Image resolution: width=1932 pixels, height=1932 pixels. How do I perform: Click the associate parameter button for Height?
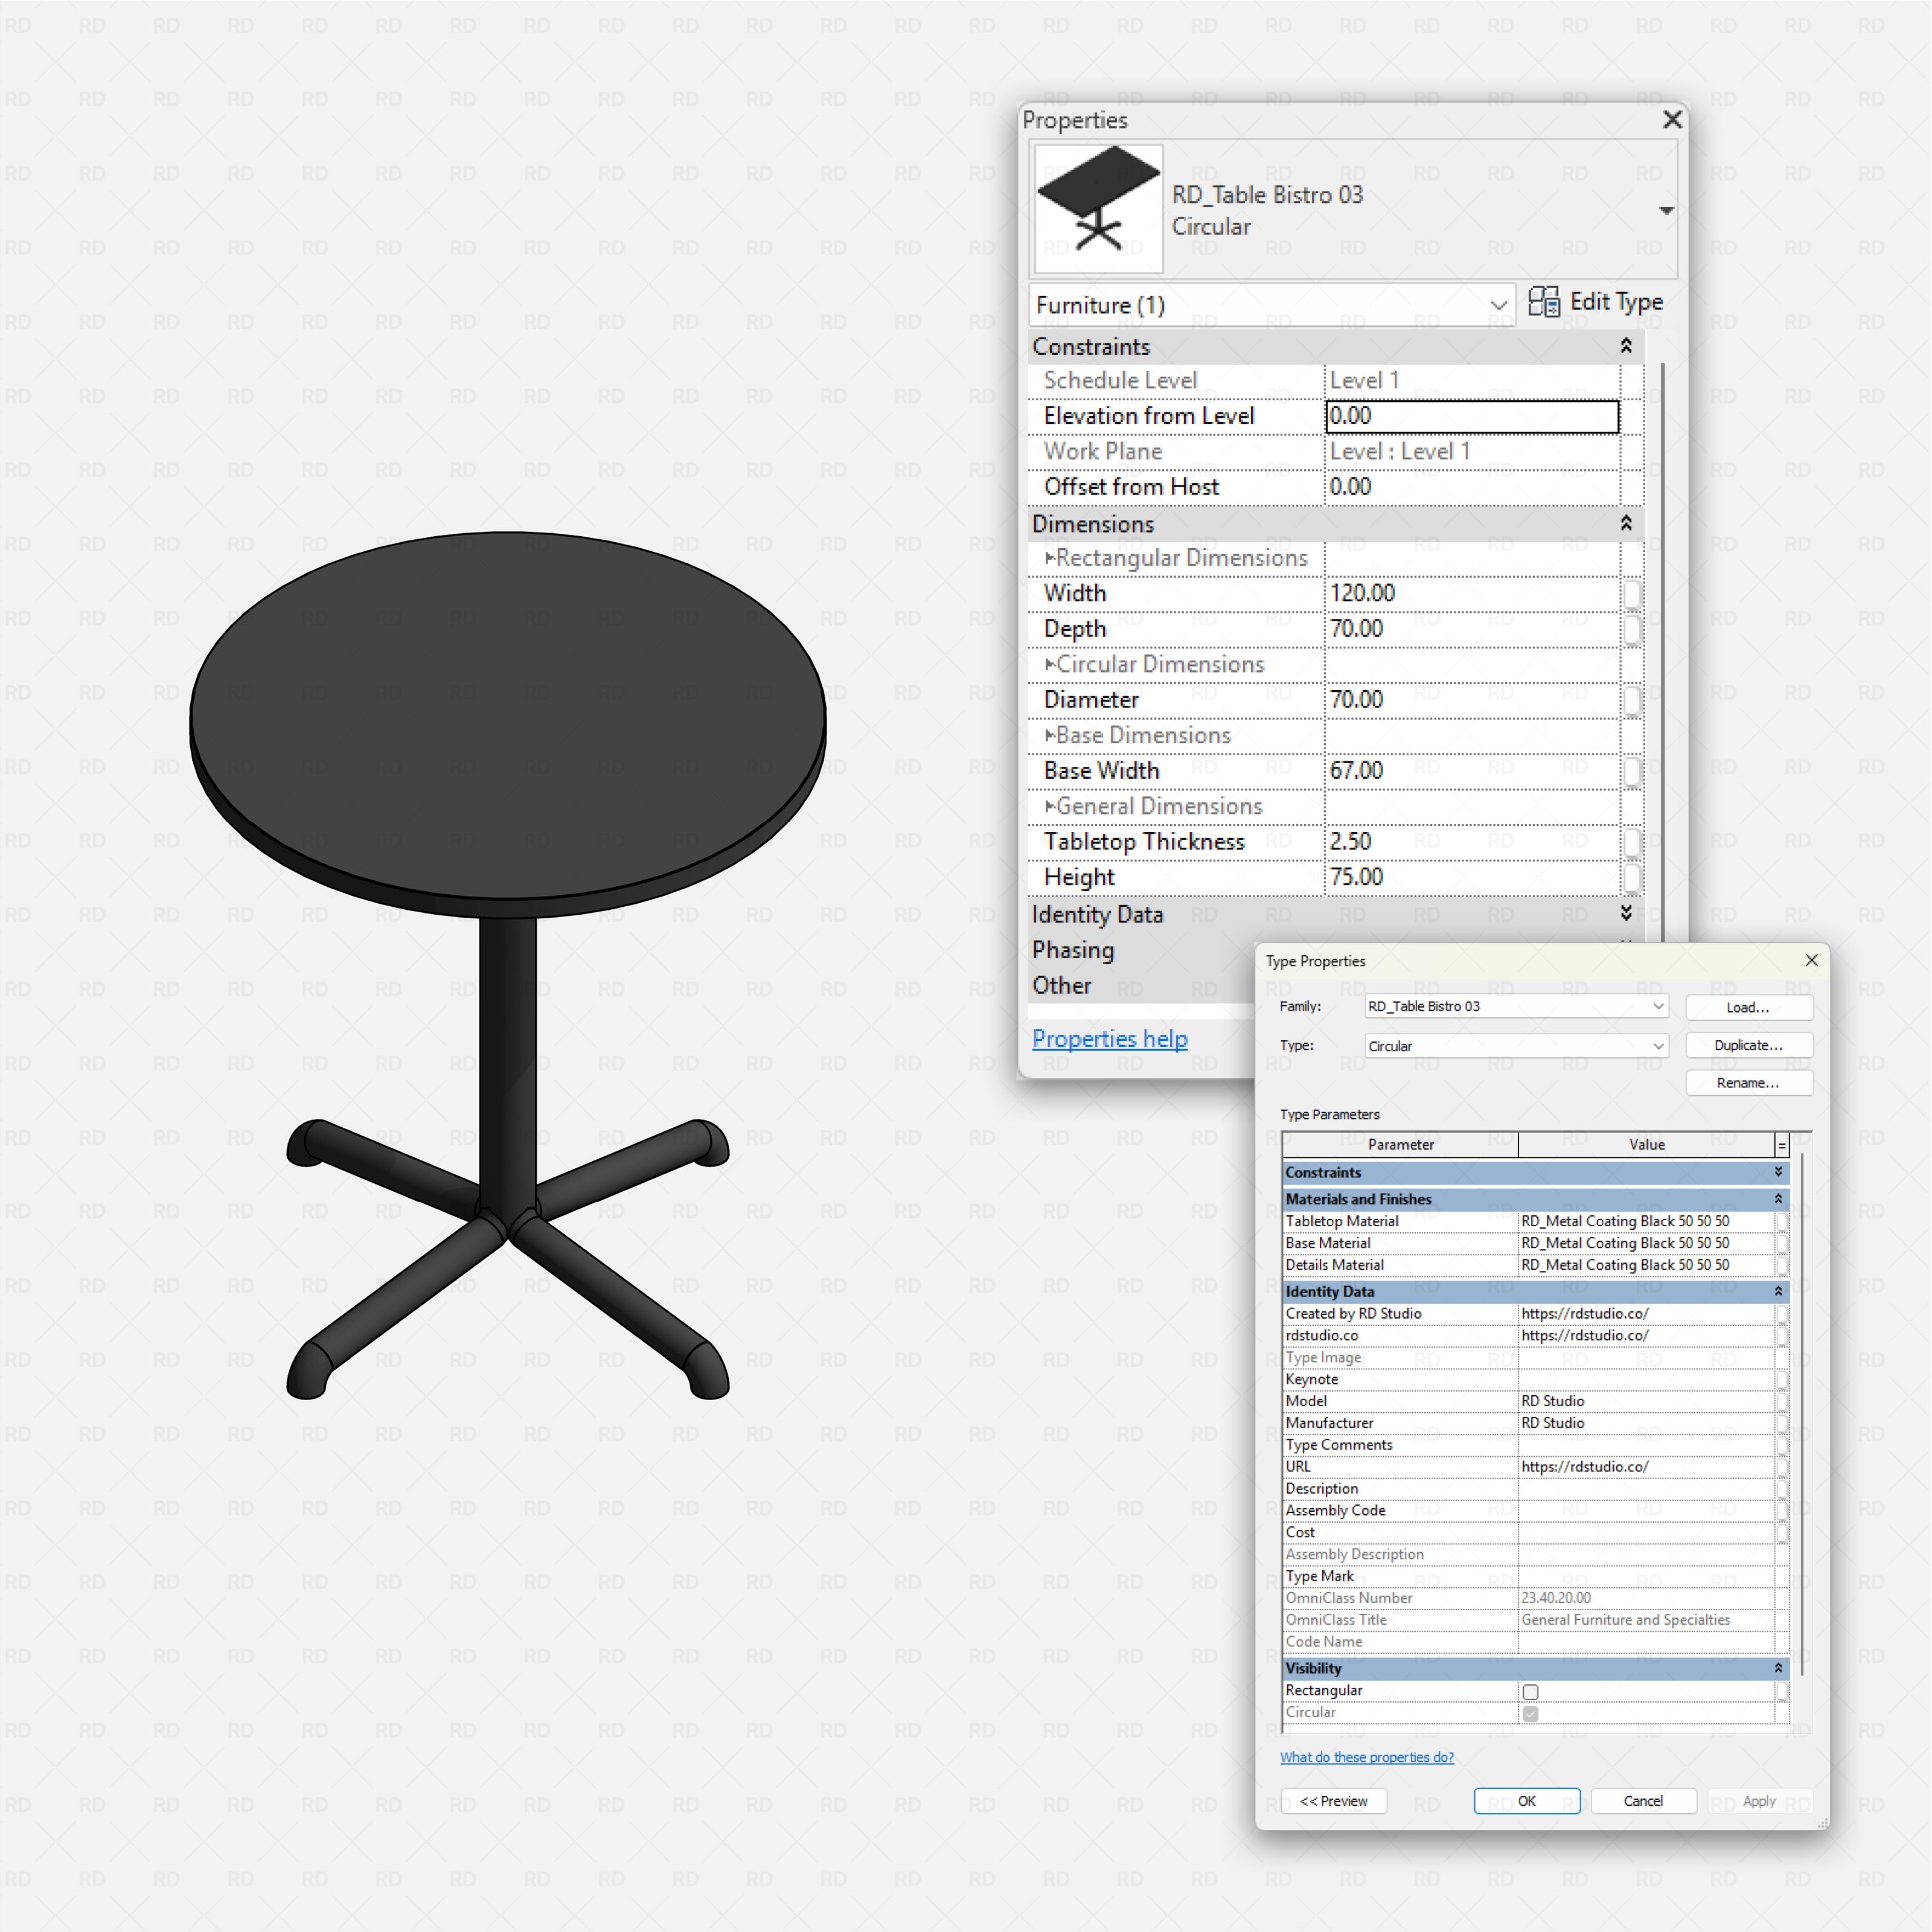click(1632, 878)
